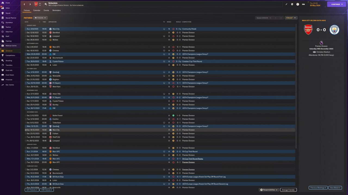Open Competitions in the sidebar
The image size is (348, 195).
tap(10, 56)
